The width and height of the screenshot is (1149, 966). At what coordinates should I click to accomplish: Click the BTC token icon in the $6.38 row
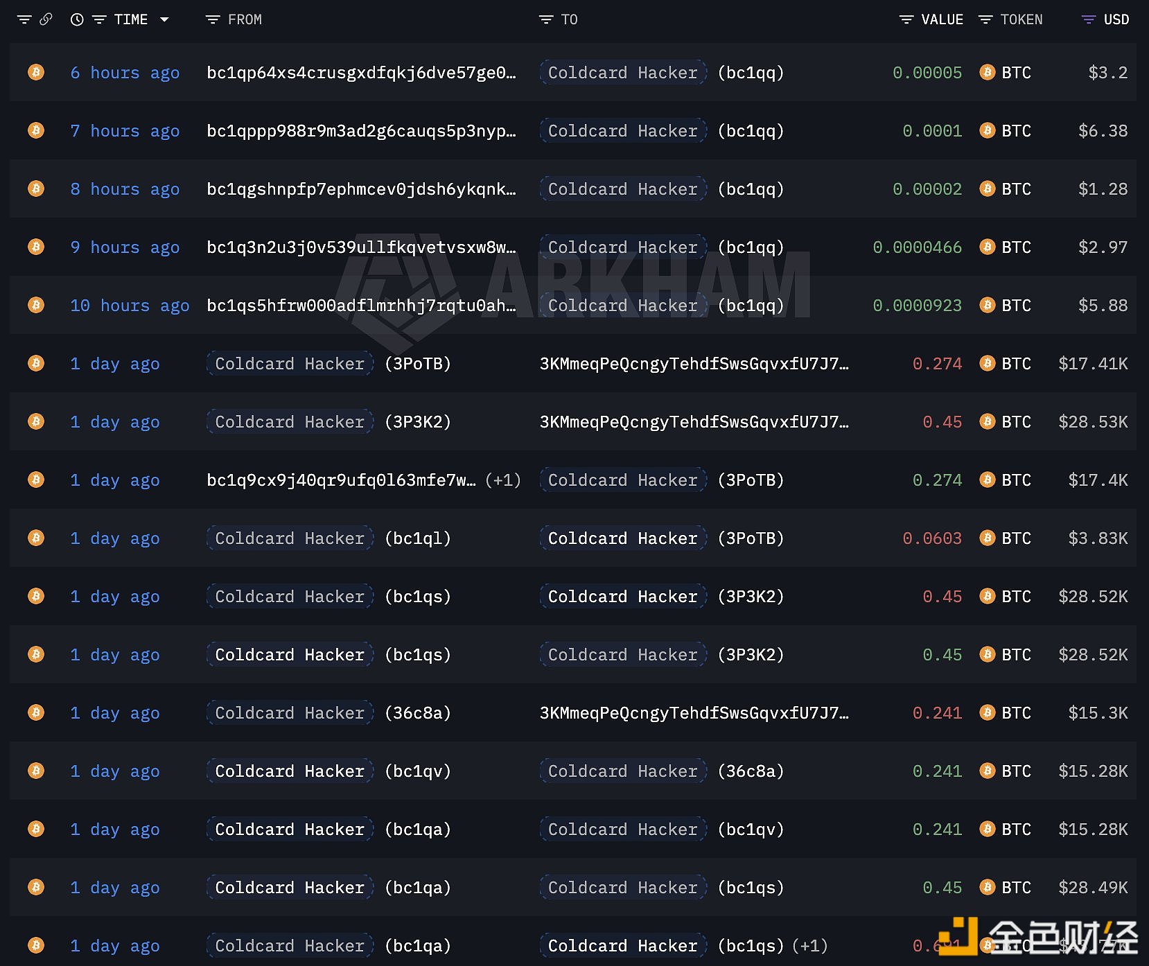point(988,130)
